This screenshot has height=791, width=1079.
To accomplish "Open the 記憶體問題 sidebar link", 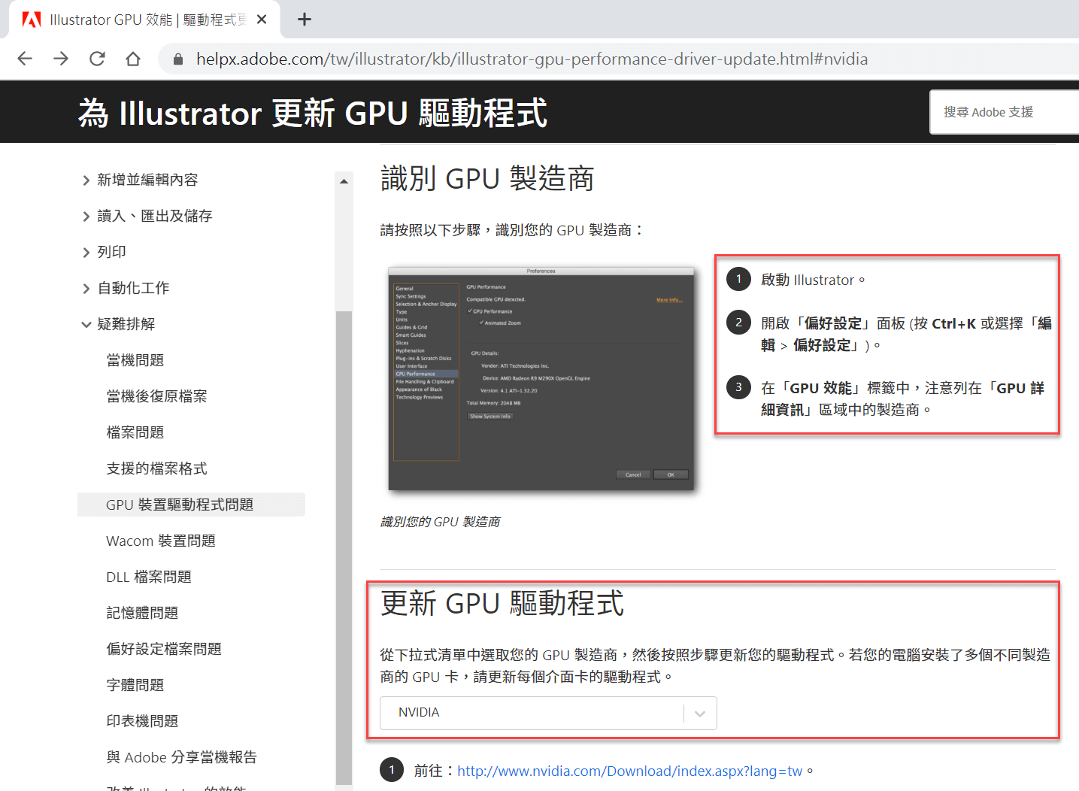I will click(142, 613).
